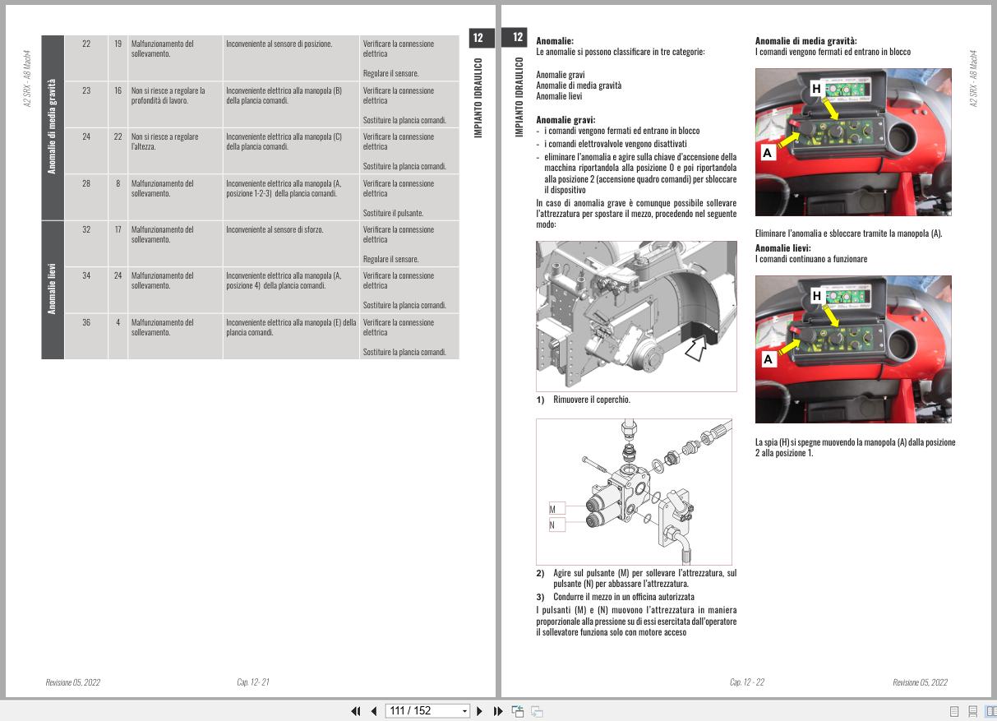Click the upper control panel photo
Image resolution: width=997 pixels, height=721 pixels.
(853, 142)
